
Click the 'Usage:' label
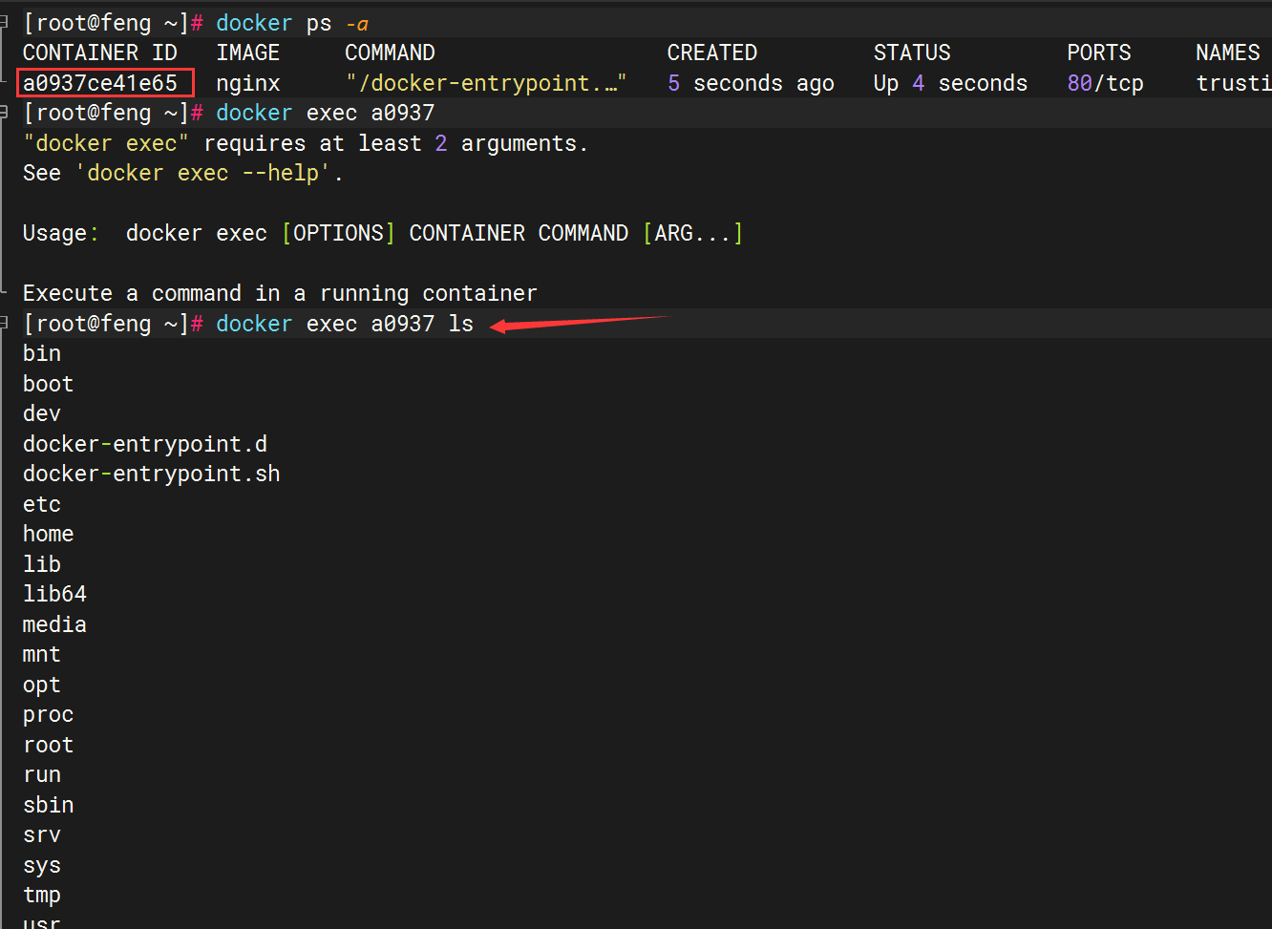pos(61,233)
